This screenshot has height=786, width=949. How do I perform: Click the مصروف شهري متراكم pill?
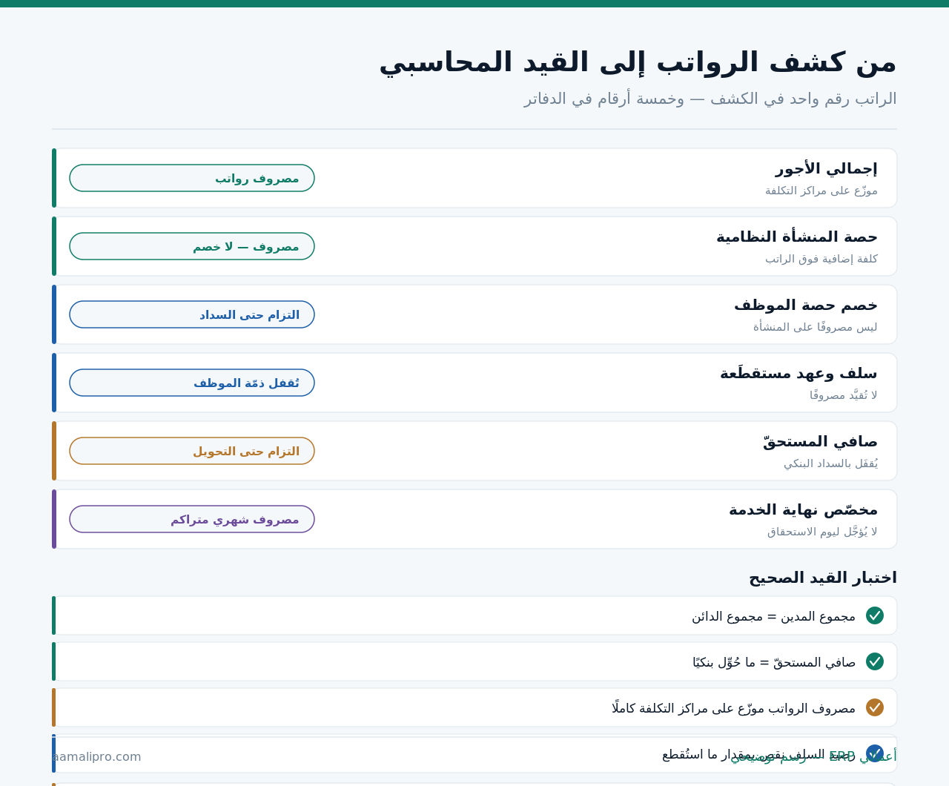click(x=192, y=519)
